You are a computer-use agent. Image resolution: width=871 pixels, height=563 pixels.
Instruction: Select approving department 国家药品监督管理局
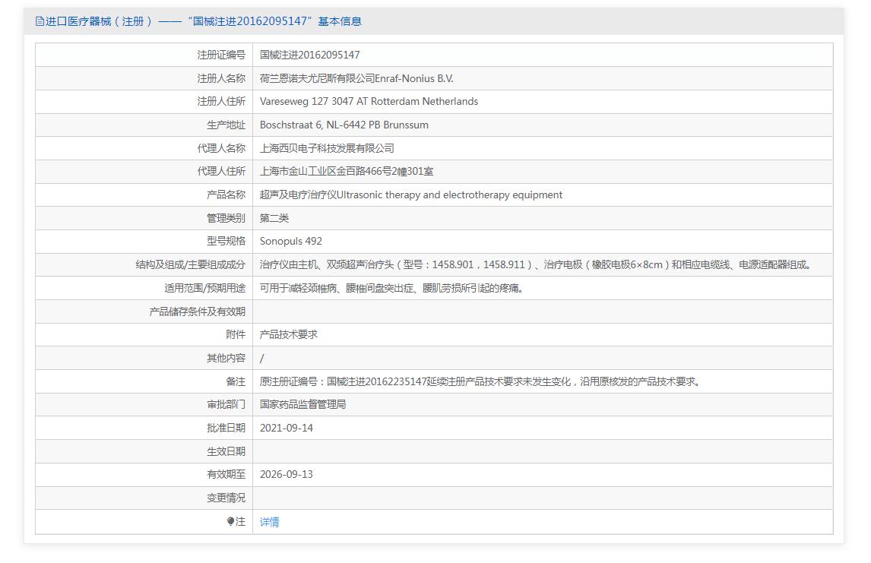click(x=302, y=405)
